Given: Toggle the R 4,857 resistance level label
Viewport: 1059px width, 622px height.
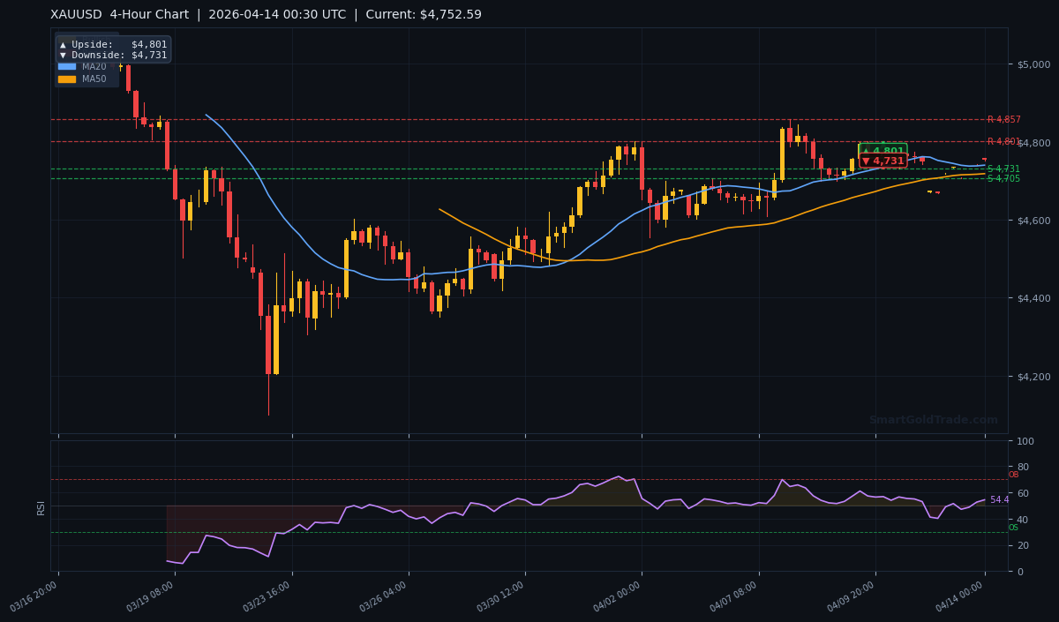Looking at the screenshot, I should (x=1004, y=118).
